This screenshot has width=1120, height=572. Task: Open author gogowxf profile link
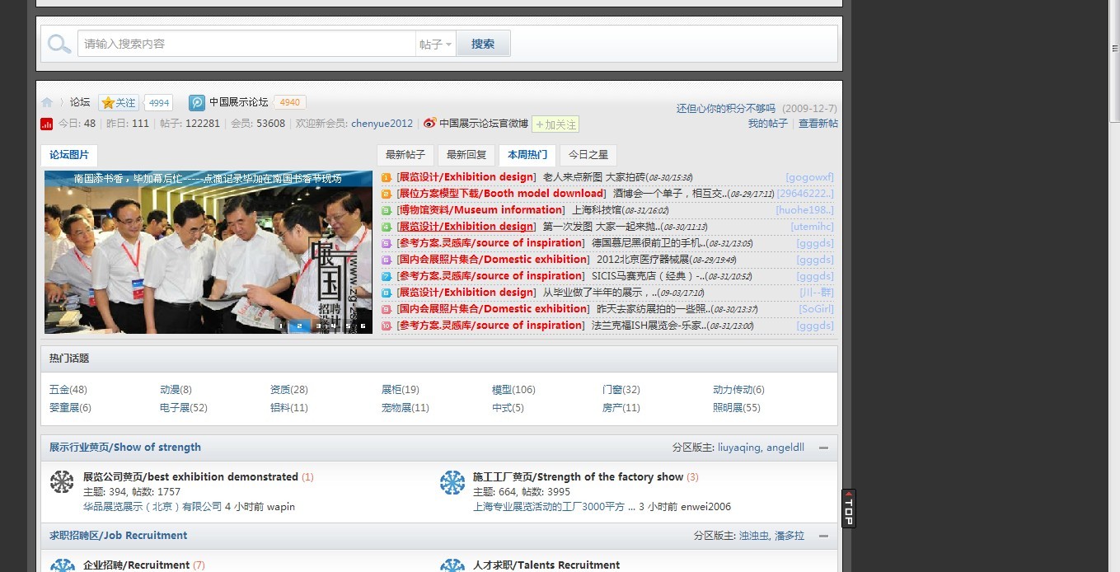pyautogui.click(x=809, y=177)
